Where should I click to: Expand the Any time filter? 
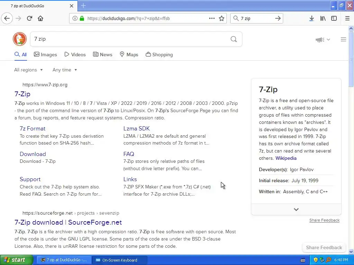(x=65, y=70)
